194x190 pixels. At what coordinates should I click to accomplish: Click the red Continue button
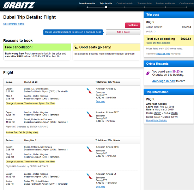(133, 25)
